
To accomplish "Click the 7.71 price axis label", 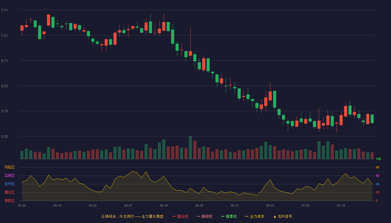I will click(4, 10).
